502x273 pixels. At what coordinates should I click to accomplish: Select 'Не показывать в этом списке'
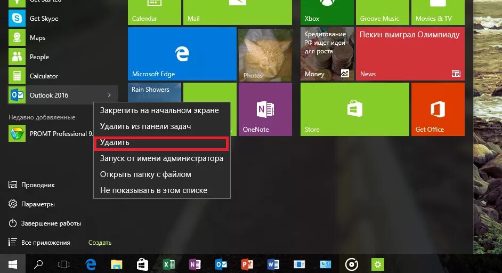161,190
